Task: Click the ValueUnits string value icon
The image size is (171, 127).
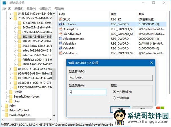Action: click(x=60, y=53)
